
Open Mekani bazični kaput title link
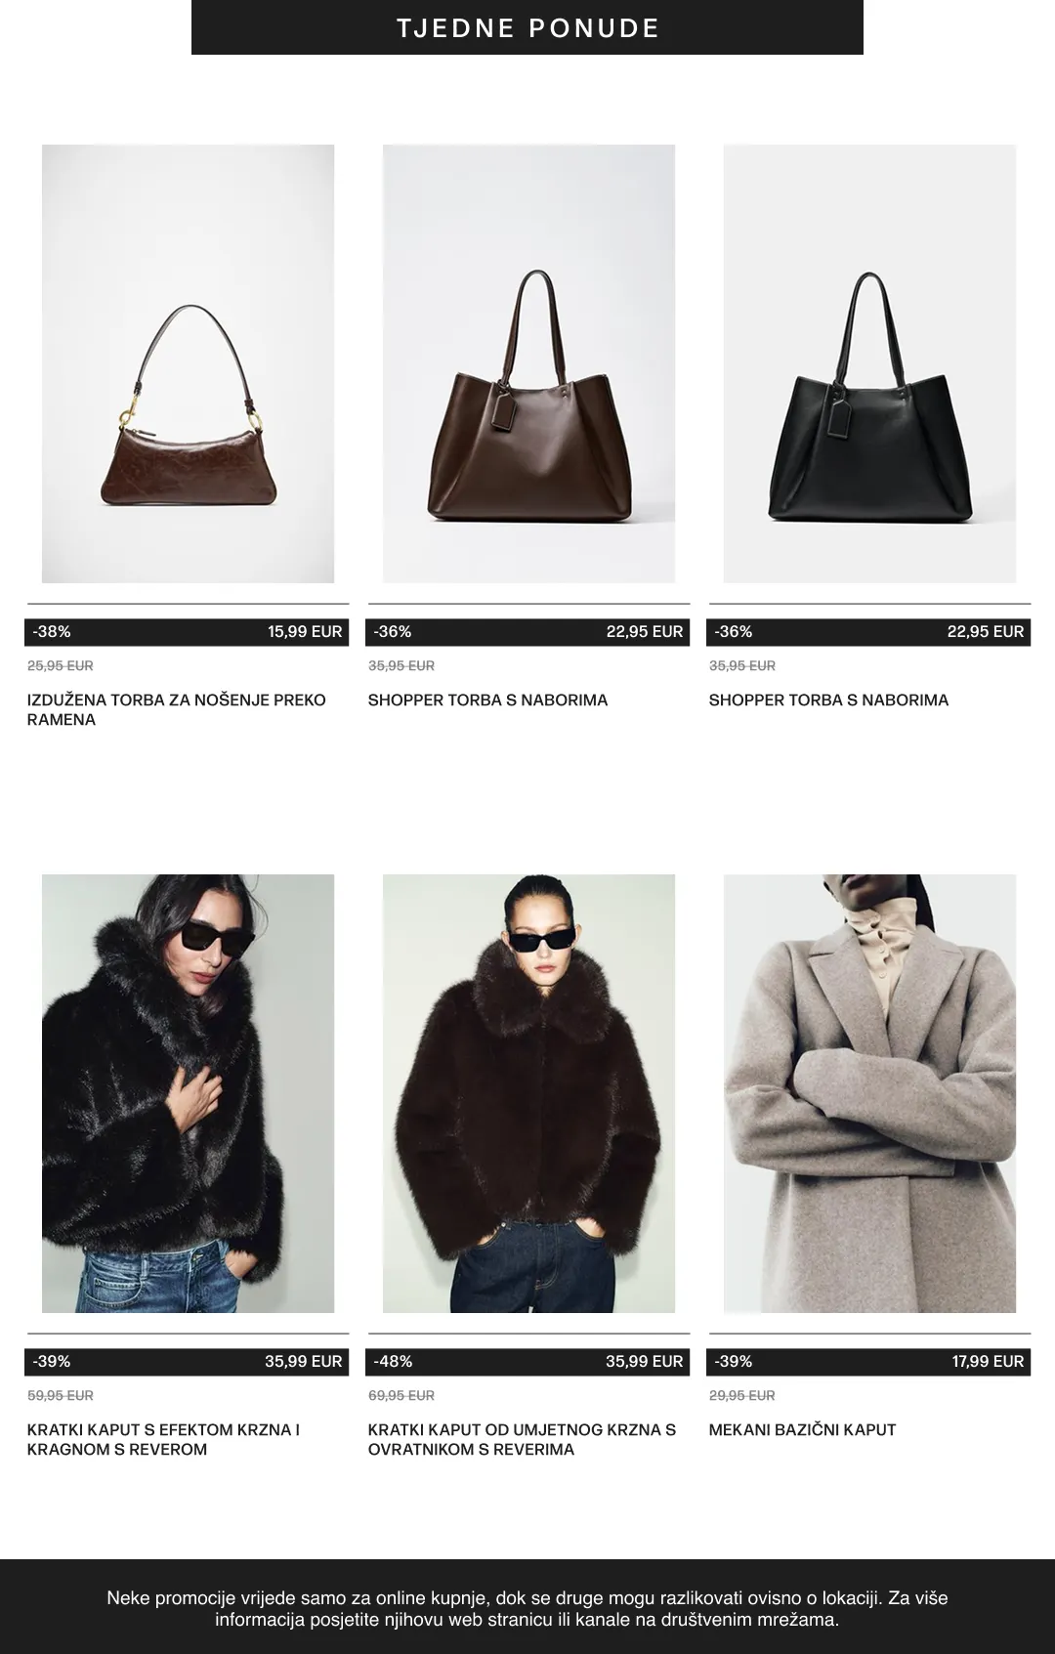click(x=802, y=1429)
